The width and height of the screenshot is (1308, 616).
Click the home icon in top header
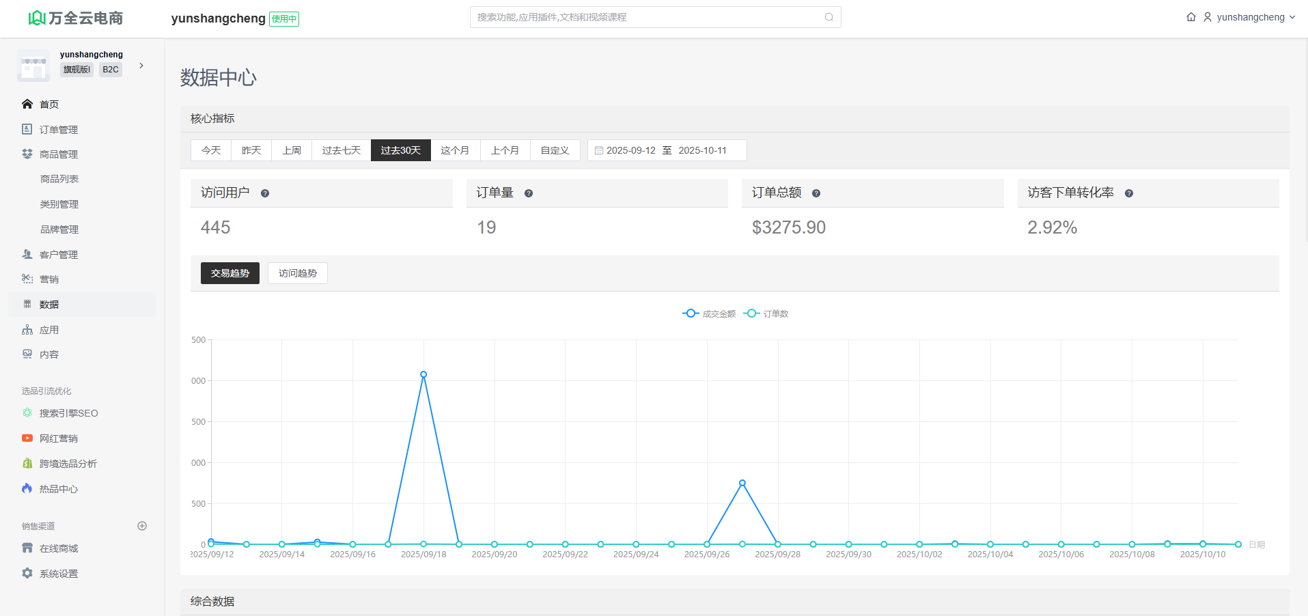coord(1191,17)
